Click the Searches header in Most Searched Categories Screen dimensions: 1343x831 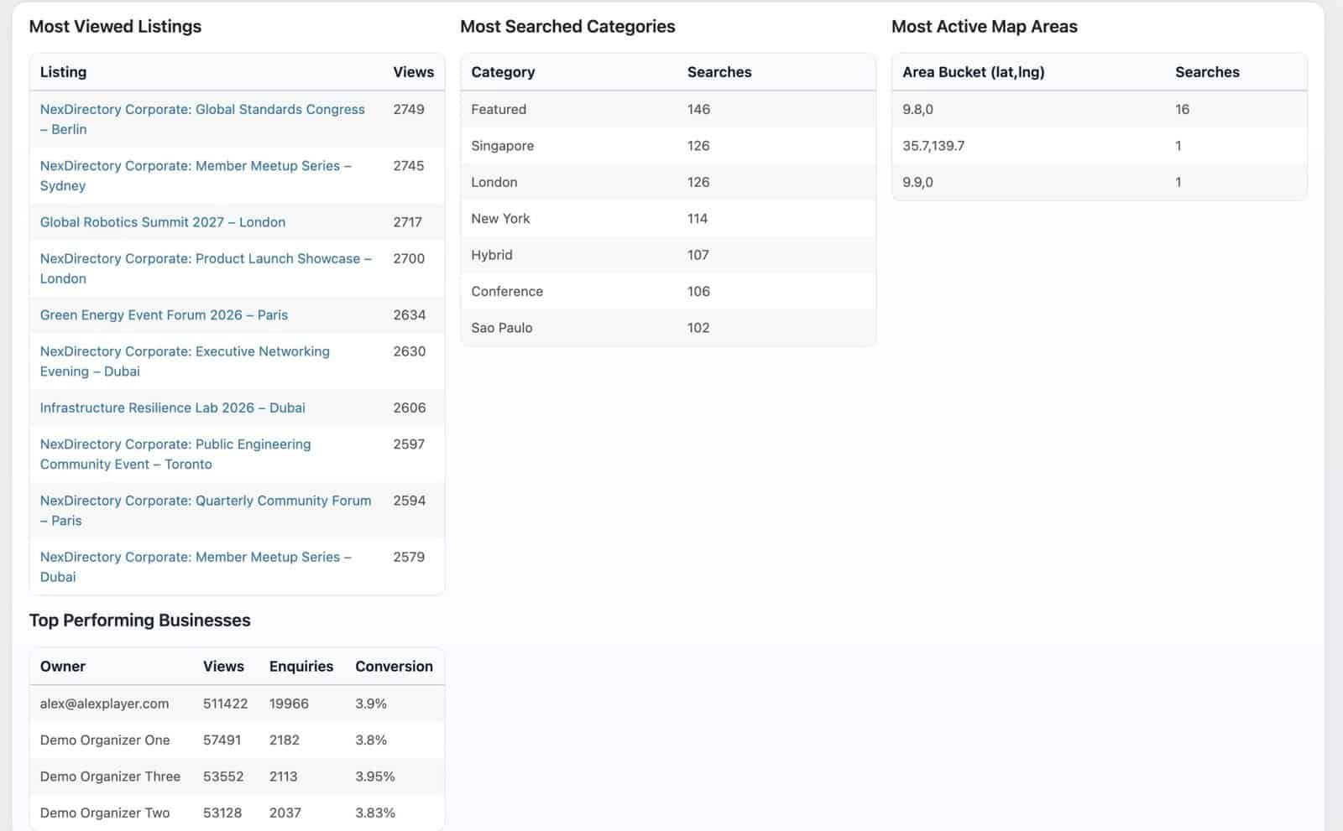(x=719, y=72)
